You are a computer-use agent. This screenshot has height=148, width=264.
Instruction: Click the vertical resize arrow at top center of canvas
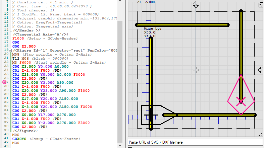tap(196, 5)
